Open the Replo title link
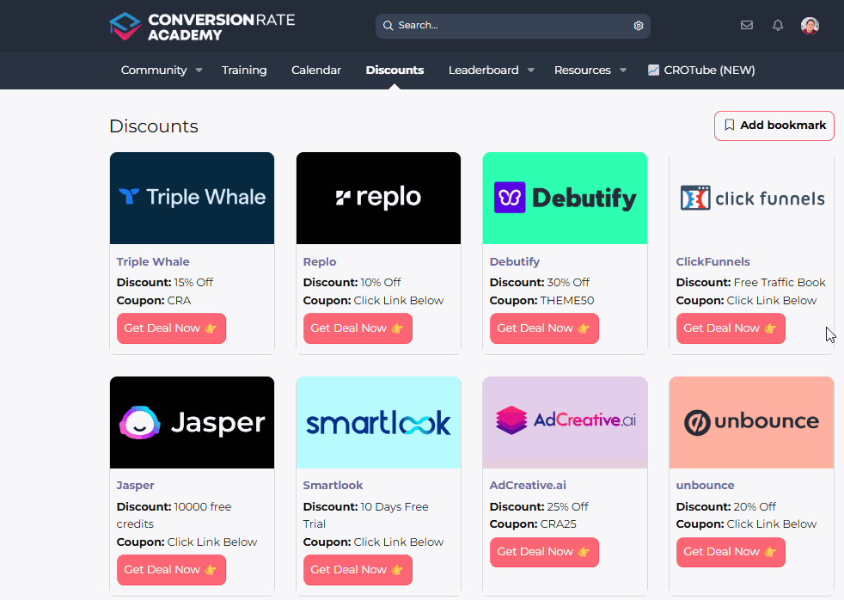844x600 pixels. pyautogui.click(x=320, y=261)
